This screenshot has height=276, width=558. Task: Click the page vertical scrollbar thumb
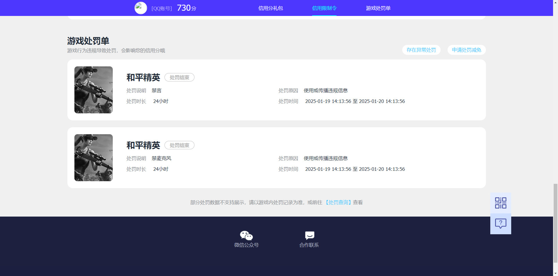click(555, 223)
